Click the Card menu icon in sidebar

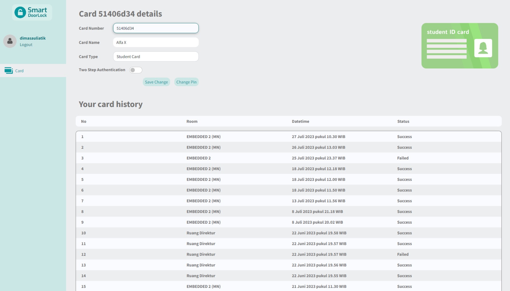tap(9, 70)
